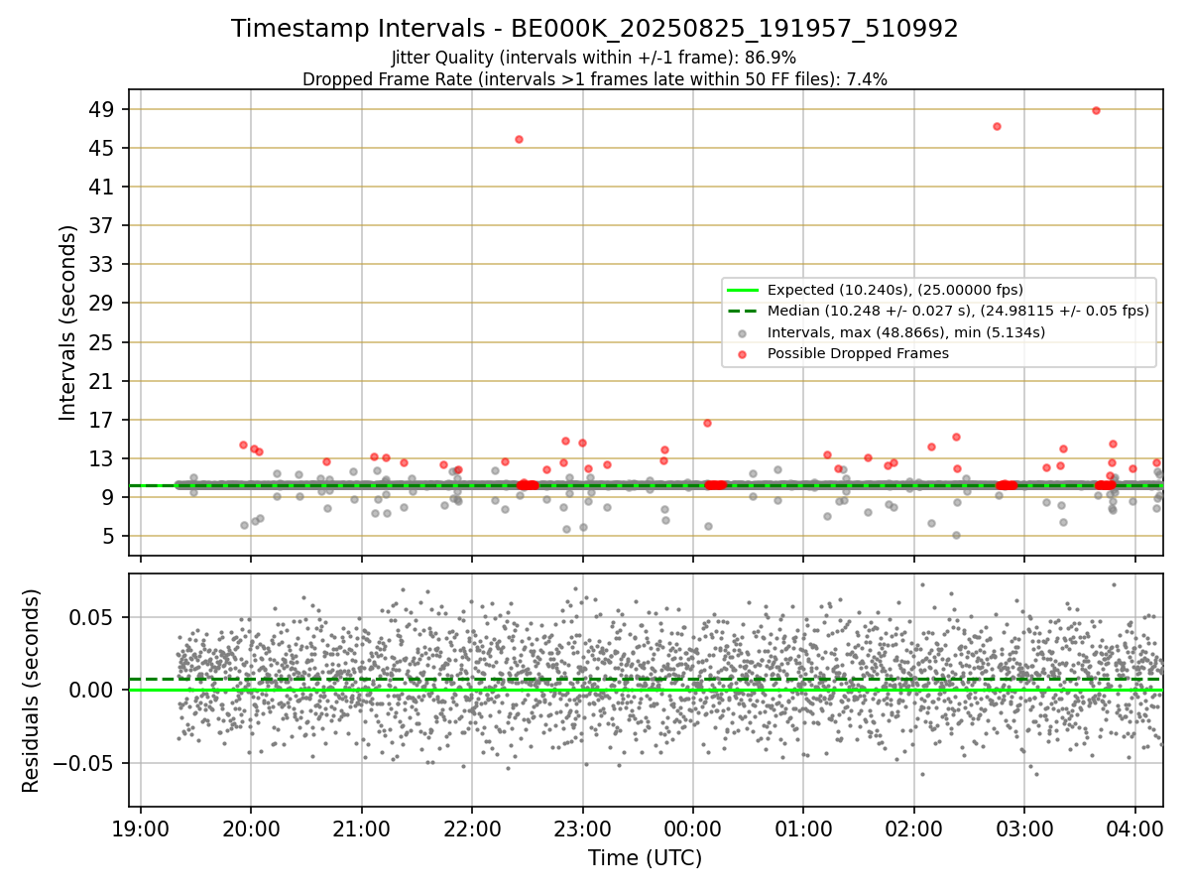Click the x-axis tick label 00:00
Screen dimensions: 1190x893
[x=692, y=829]
